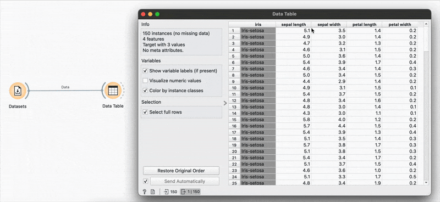Sort by the sepal length column header
440x202 pixels.
[x=294, y=25]
